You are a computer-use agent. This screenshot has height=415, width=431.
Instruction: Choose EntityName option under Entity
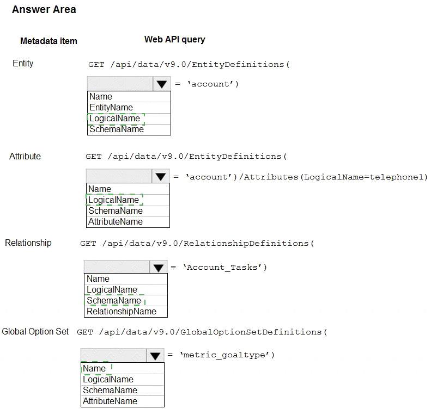click(x=129, y=108)
